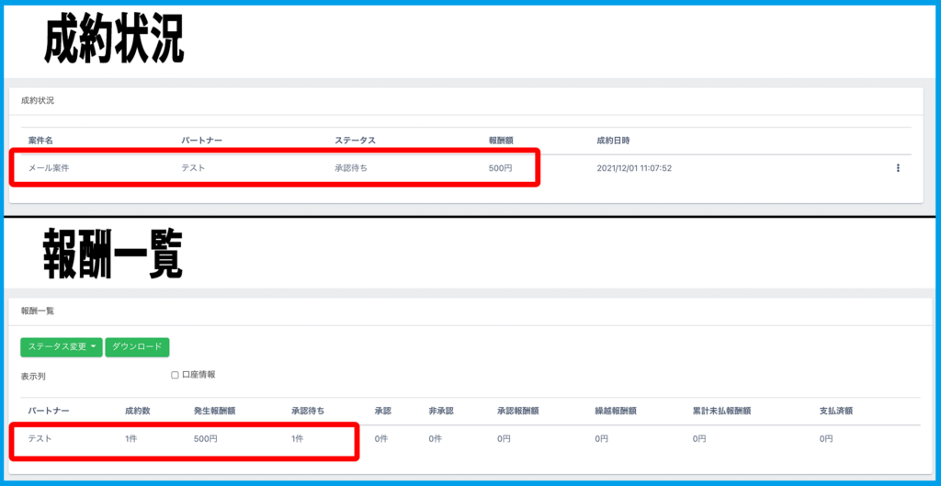Expand the ステータス変更 dropdown button
This screenshot has width=941, height=486.
(62, 346)
